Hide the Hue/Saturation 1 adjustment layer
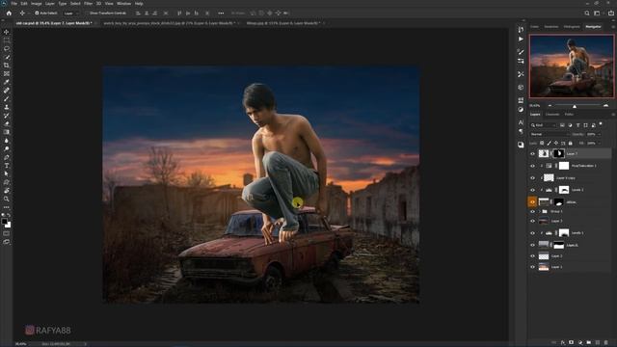 tap(532, 166)
